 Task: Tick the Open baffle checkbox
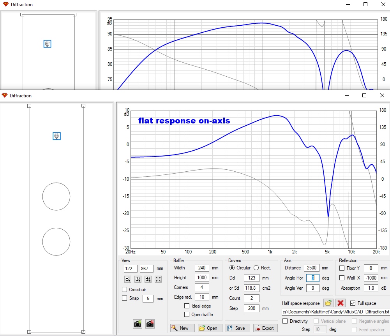pyautogui.click(x=187, y=314)
